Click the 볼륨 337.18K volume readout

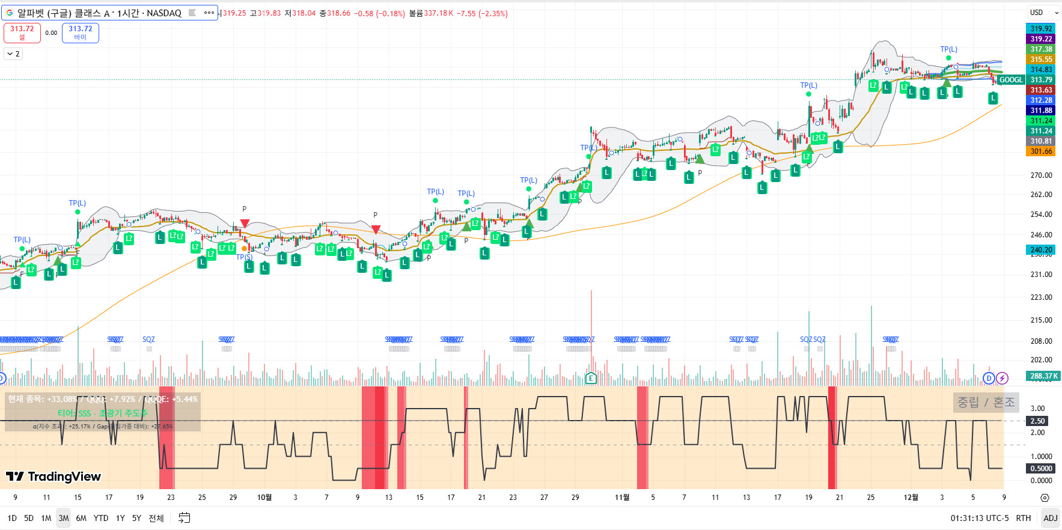pyautogui.click(x=432, y=13)
